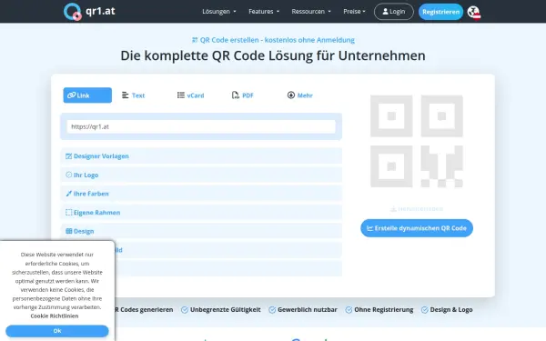Click the pencil icon beside Designer Vorlagen
The width and height of the screenshot is (546, 341).
pos(68,156)
